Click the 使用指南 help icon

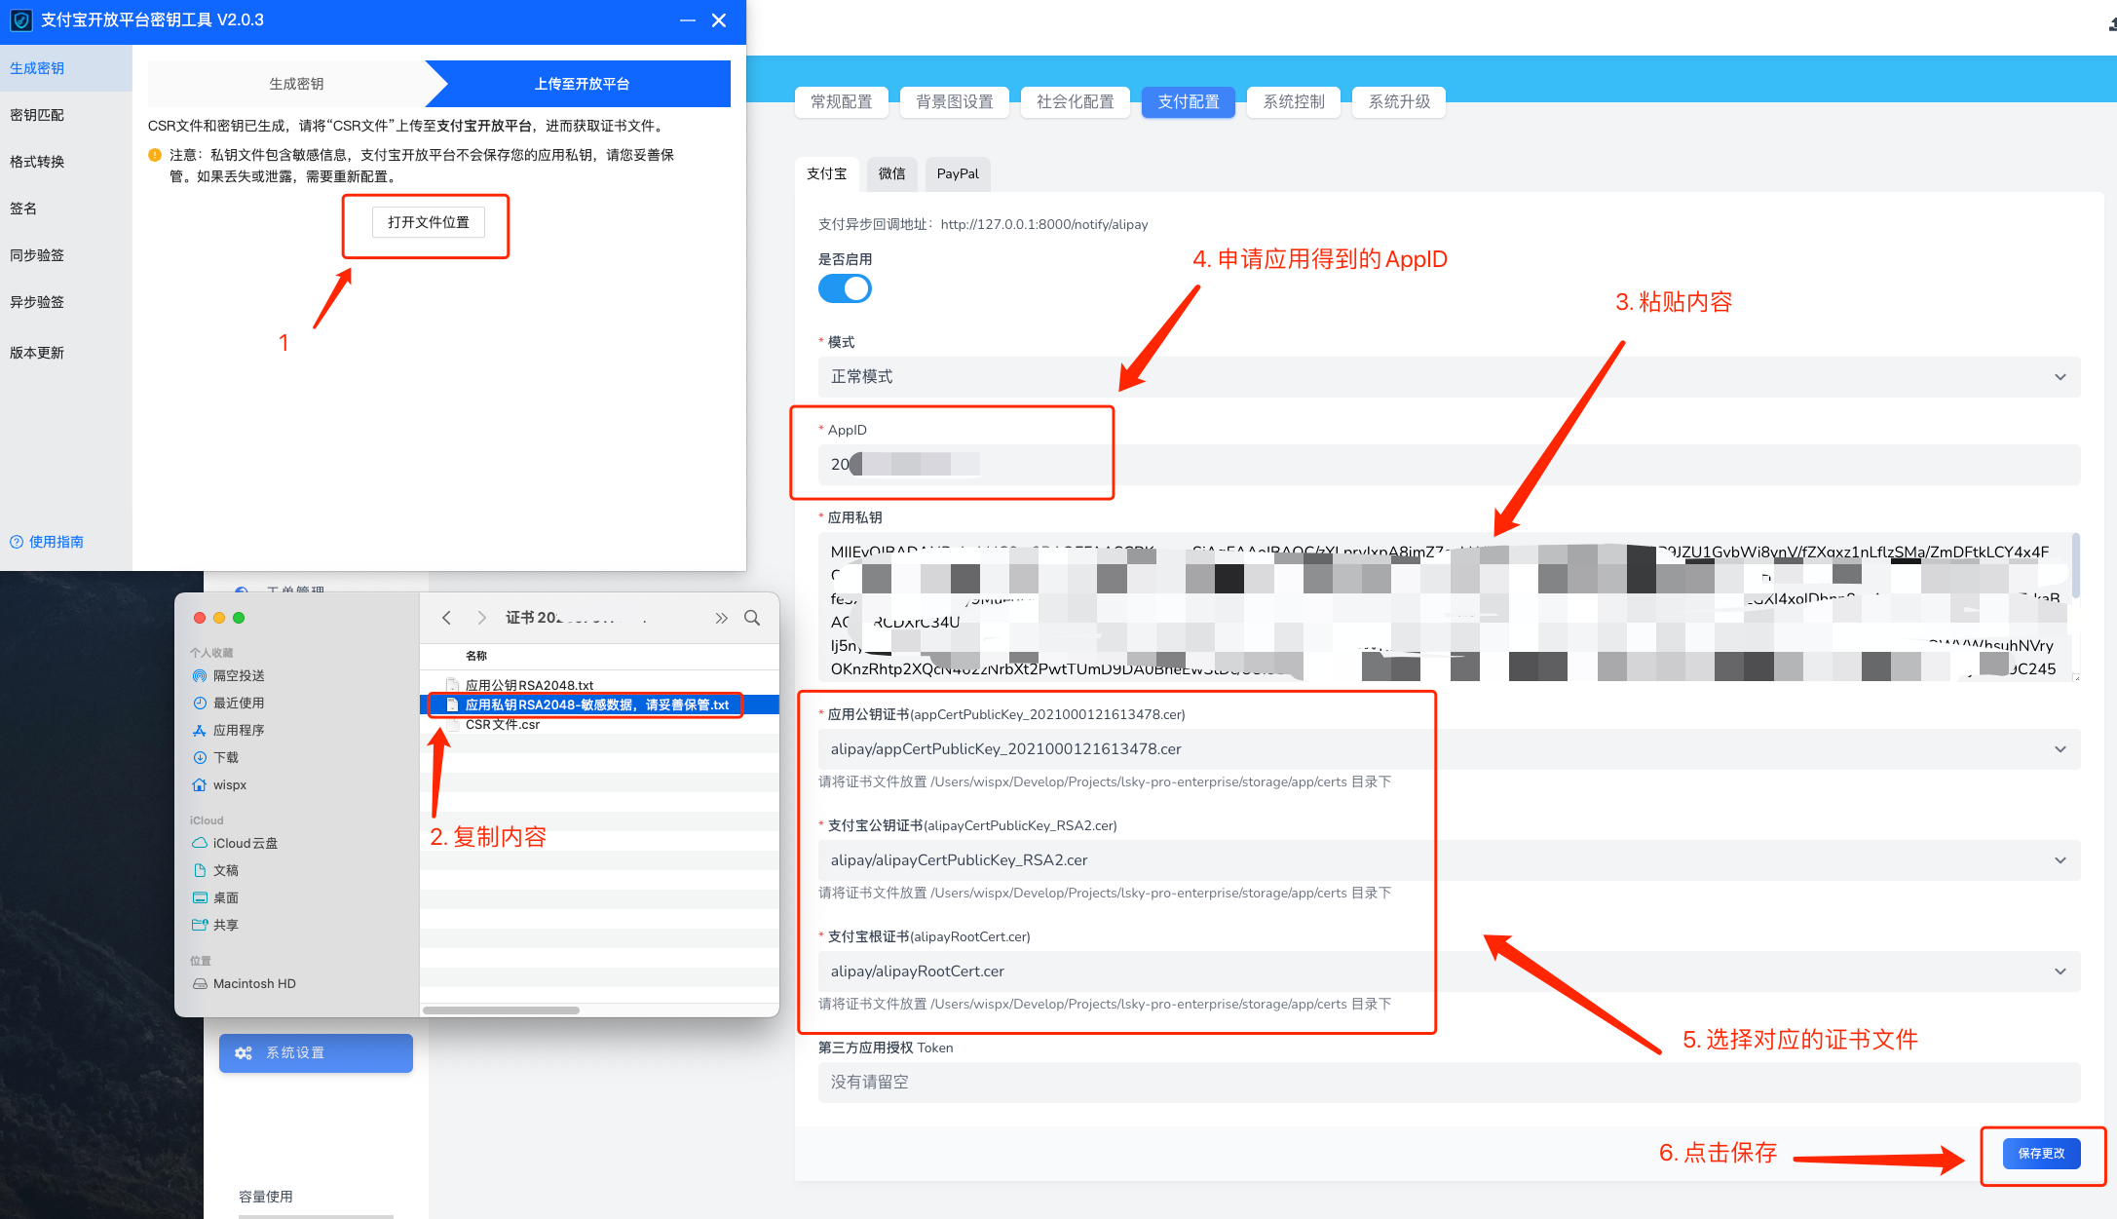17,542
